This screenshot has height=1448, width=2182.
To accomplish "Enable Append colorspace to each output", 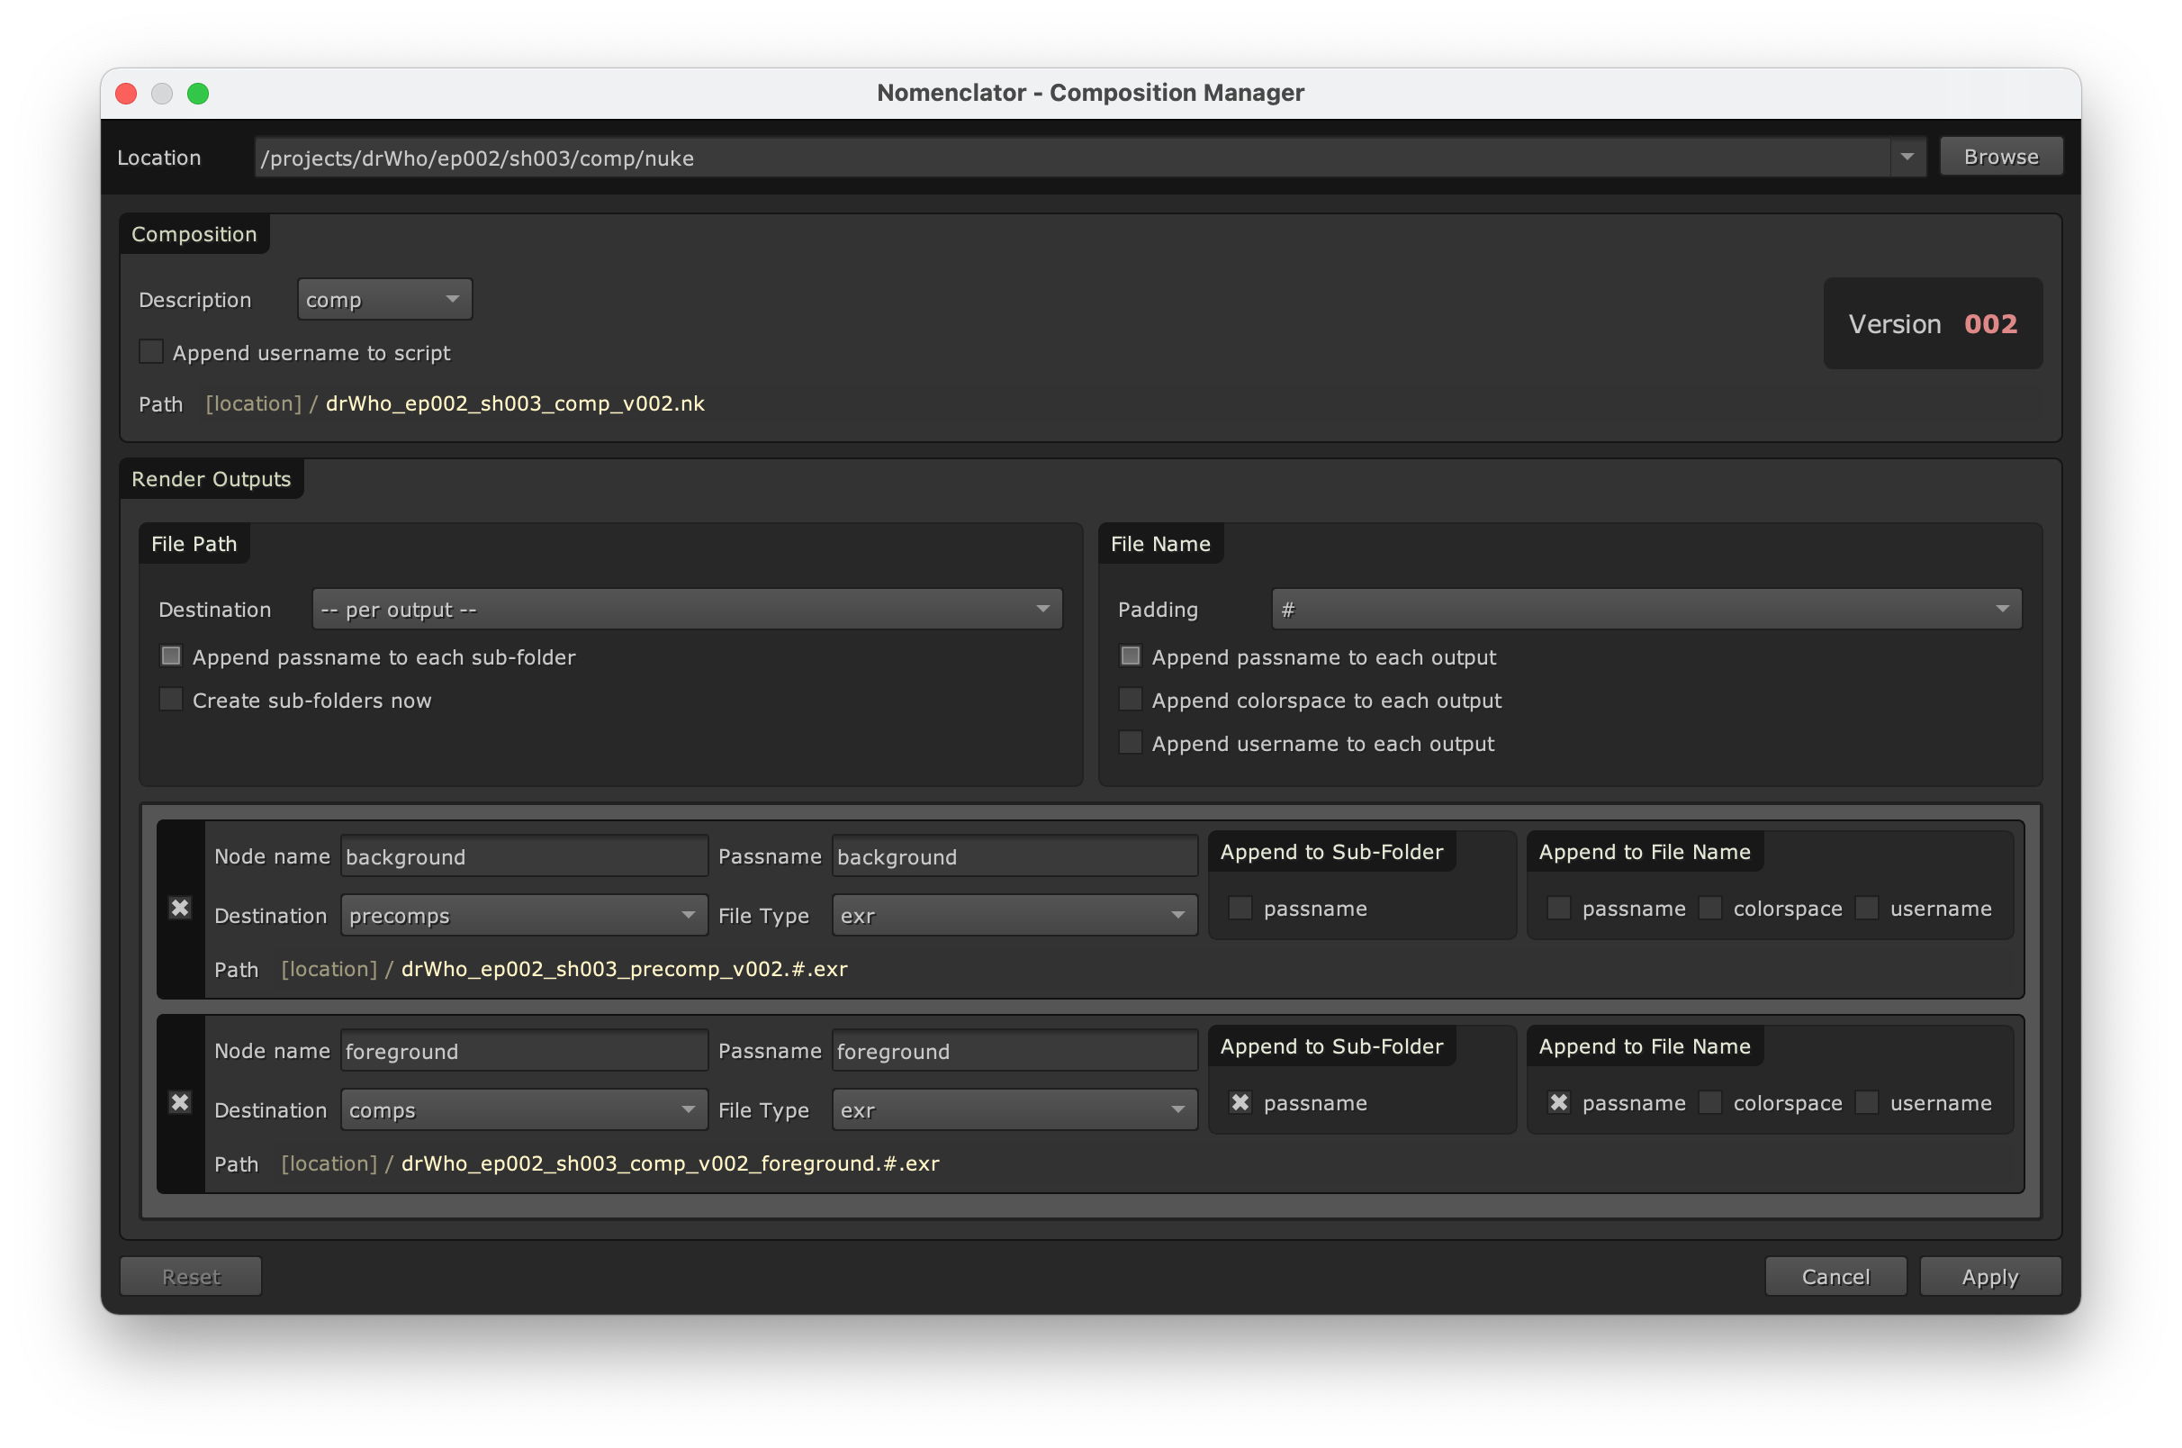I will (x=1130, y=700).
